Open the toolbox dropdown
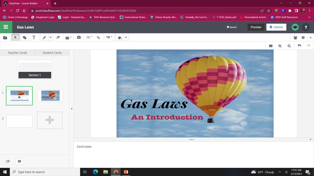The image size is (314, 176). click(68, 38)
